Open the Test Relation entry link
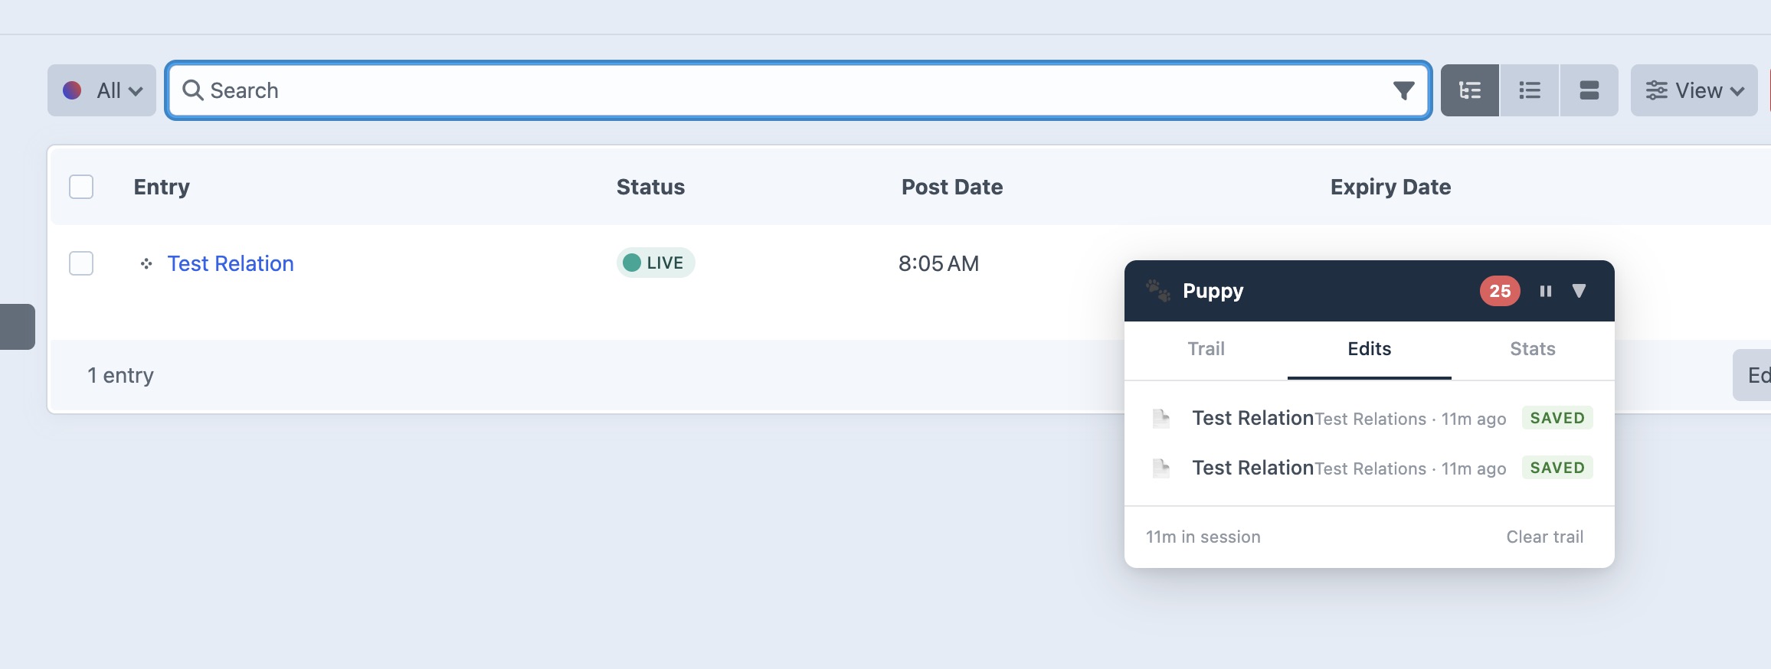The width and height of the screenshot is (1771, 669). pyautogui.click(x=231, y=263)
